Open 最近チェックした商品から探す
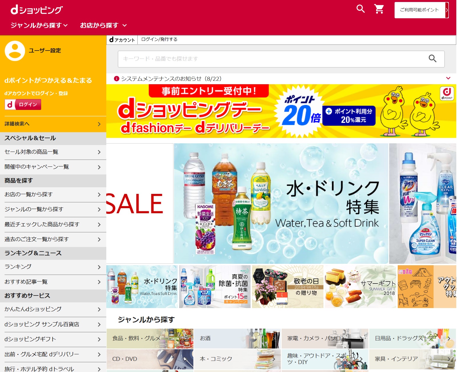The width and height of the screenshot is (460, 372). (53, 225)
